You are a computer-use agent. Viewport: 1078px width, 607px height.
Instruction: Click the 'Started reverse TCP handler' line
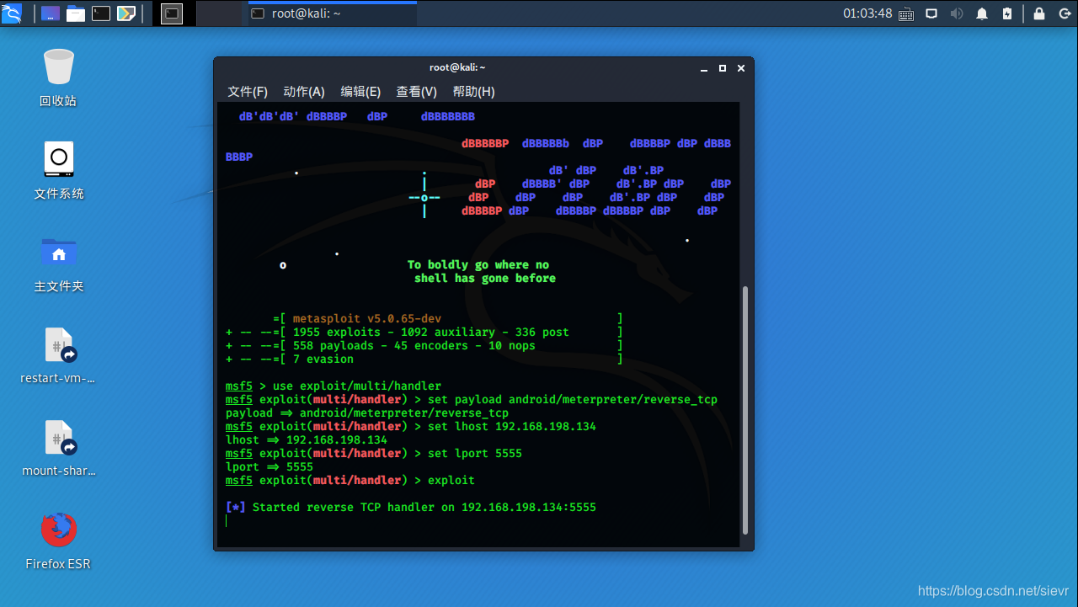tap(411, 508)
